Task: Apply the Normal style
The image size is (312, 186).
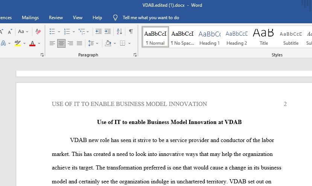Action: tap(155, 37)
